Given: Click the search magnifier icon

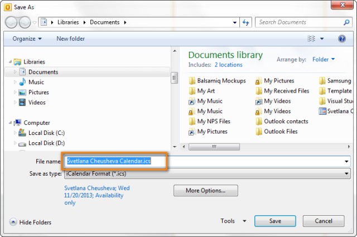Looking at the screenshot, I should click(346, 22).
